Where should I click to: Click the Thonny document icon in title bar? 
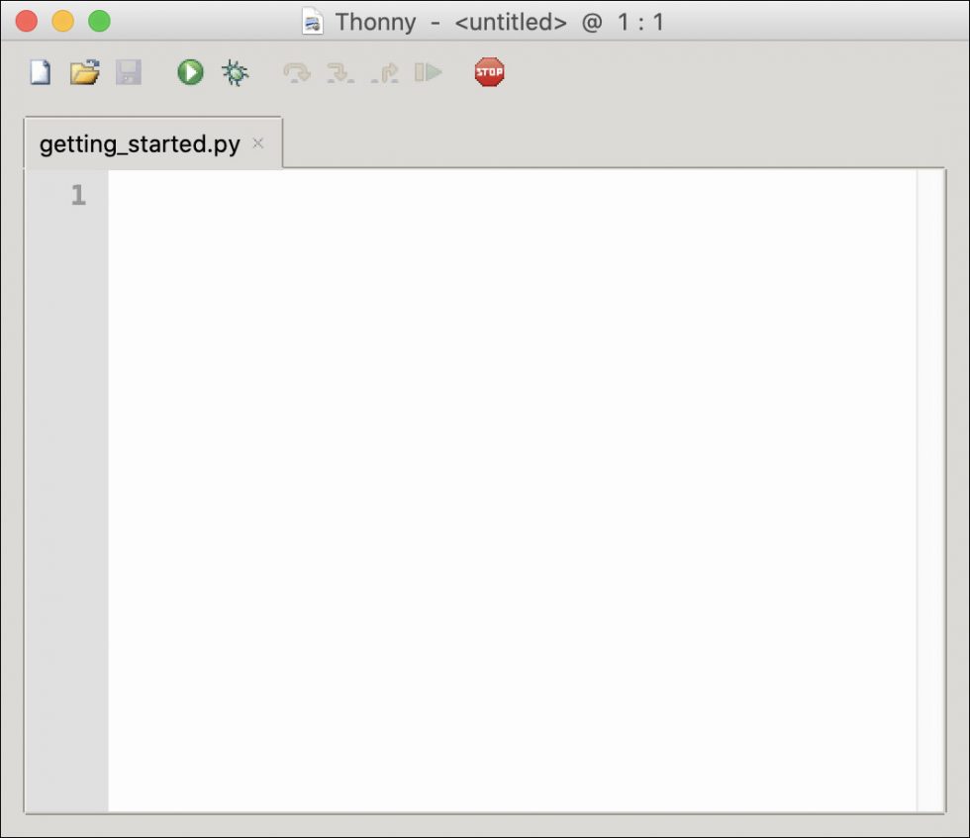(x=311, y=21)
